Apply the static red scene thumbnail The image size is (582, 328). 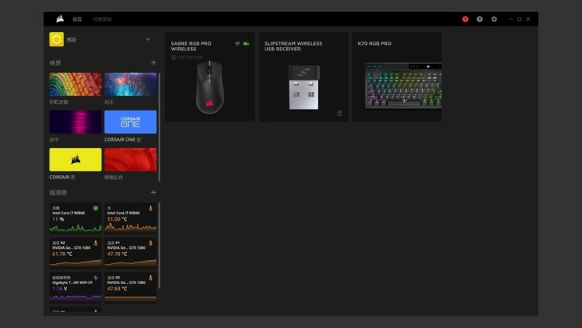coord(130,160)
